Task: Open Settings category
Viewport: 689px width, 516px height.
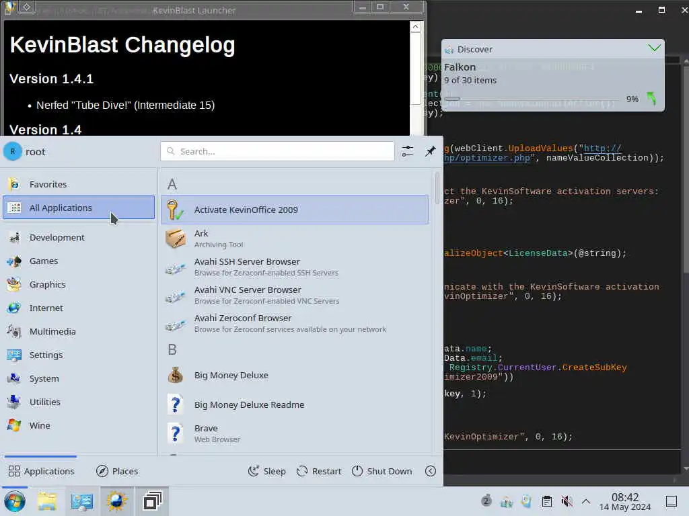Action: (79, 355)
